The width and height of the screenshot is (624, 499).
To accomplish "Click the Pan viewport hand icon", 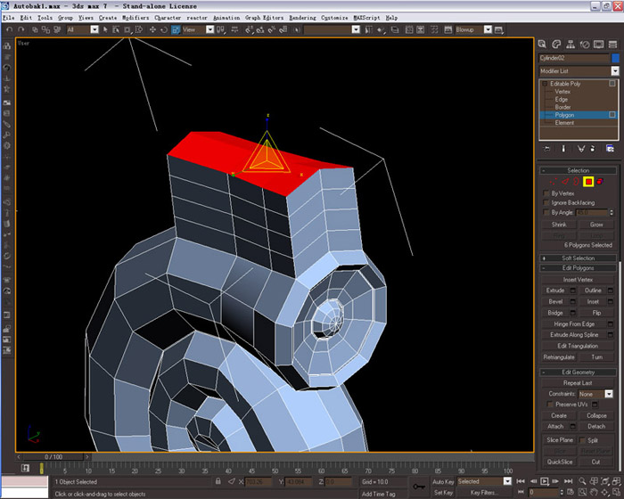I will [594, 492].
